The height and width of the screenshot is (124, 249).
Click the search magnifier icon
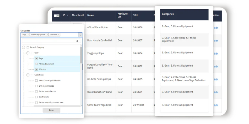(x=77, y=41)
